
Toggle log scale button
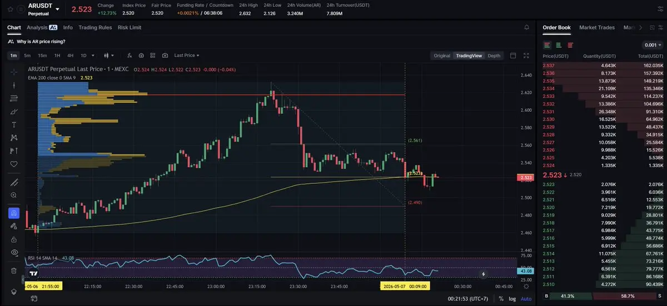point(512,299)
